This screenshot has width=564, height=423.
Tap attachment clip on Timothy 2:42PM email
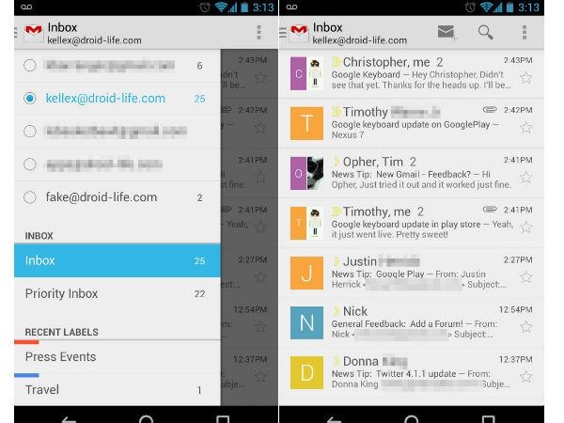tap(490, 109)
